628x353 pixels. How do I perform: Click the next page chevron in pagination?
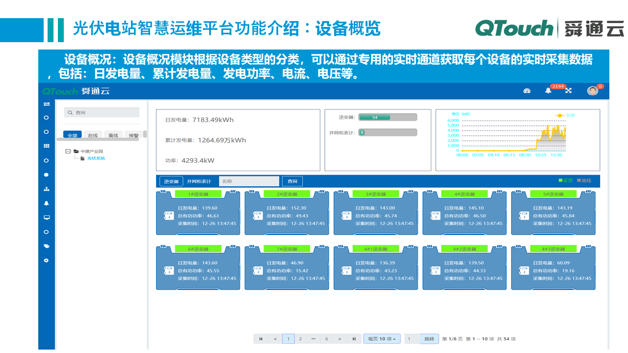click(x=340, y=339)
